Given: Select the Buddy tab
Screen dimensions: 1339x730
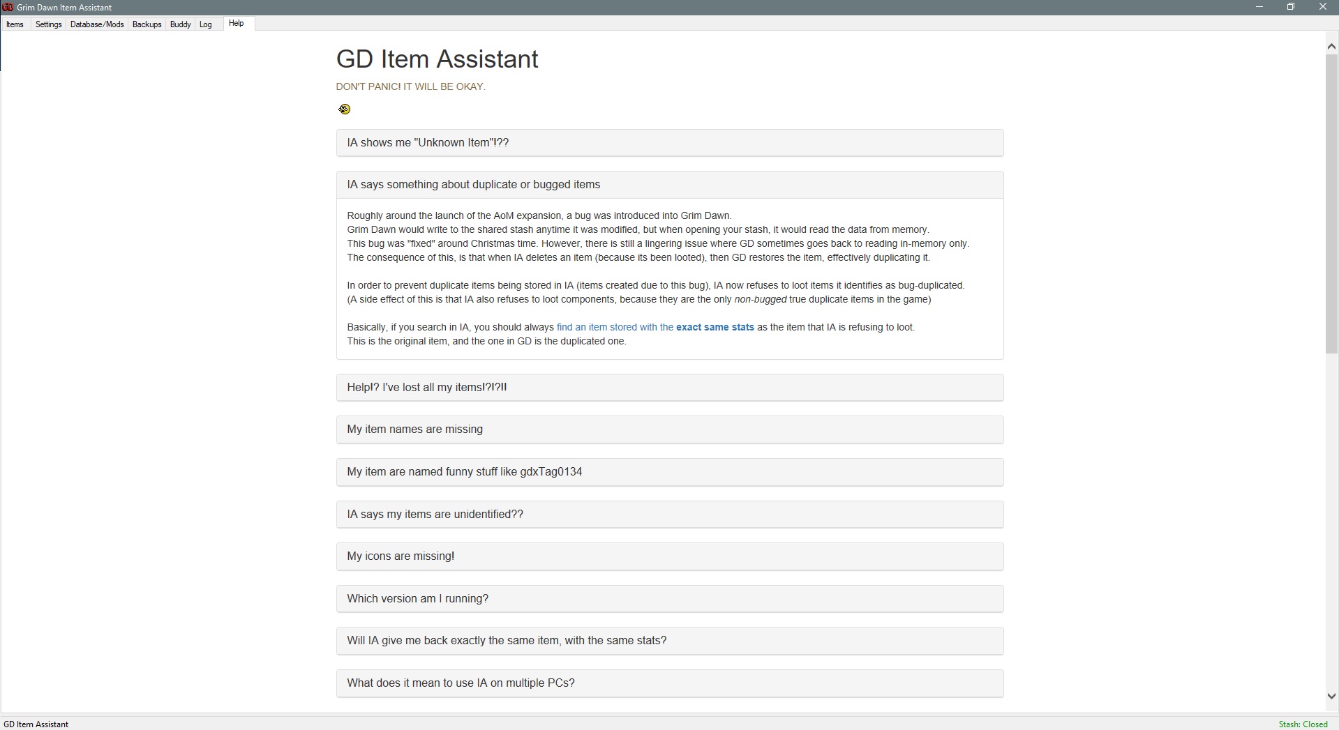Looking at the screenshot, I should tap(181, 24).
